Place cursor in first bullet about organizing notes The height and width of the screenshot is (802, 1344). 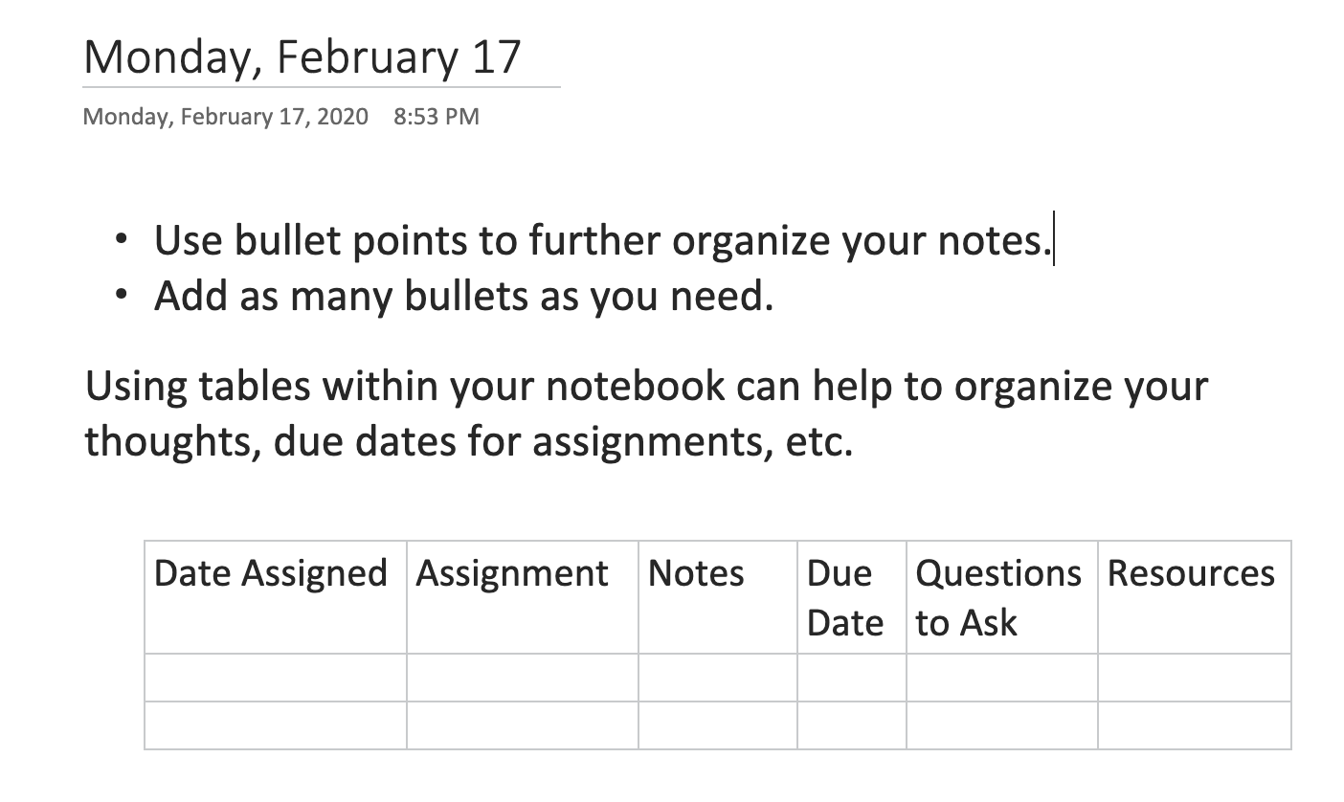click(603, 240)
